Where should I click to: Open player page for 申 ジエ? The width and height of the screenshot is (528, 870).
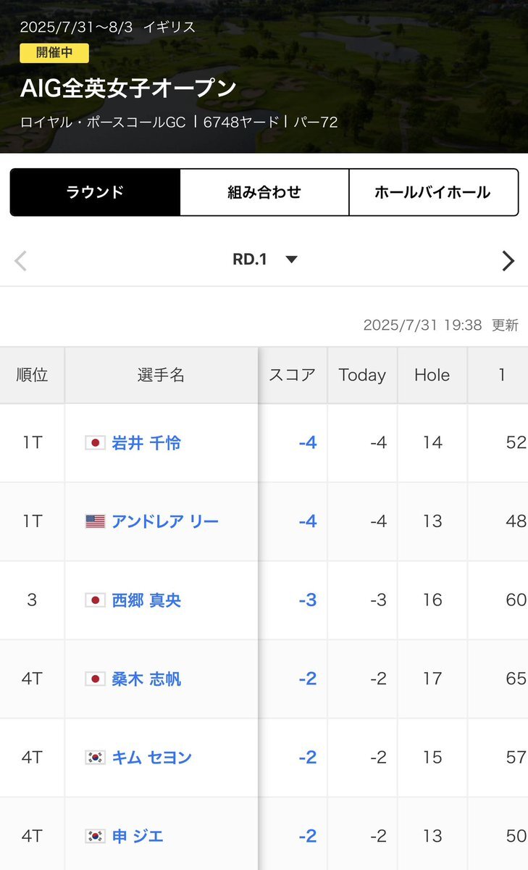click(138, 836)
